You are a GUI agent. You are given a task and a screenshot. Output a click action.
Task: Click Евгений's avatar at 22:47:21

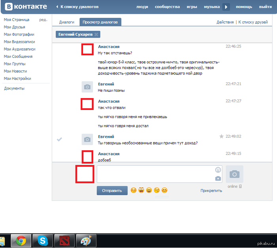(x=87, y=87)
